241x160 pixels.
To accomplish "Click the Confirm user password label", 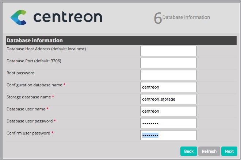I will coord(28,133).
